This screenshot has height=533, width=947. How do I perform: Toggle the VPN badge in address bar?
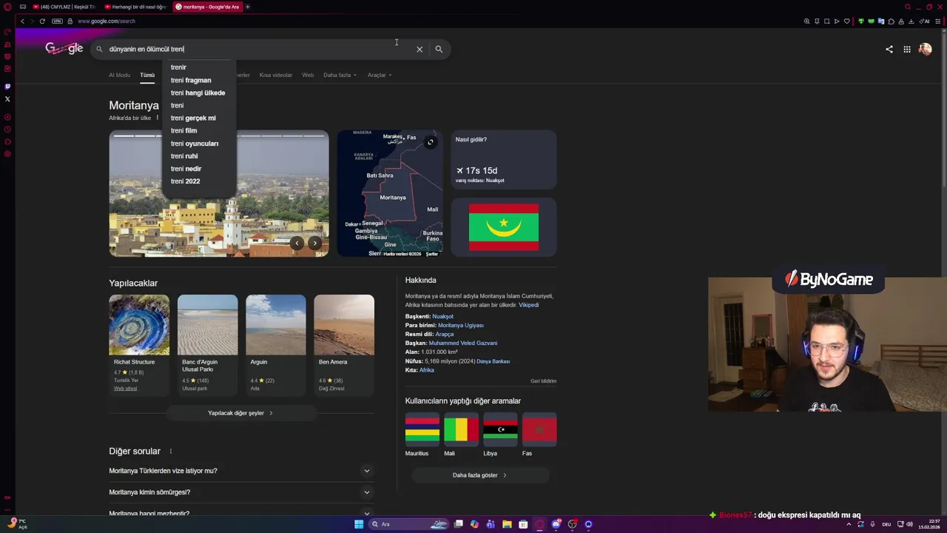point(57,21)
